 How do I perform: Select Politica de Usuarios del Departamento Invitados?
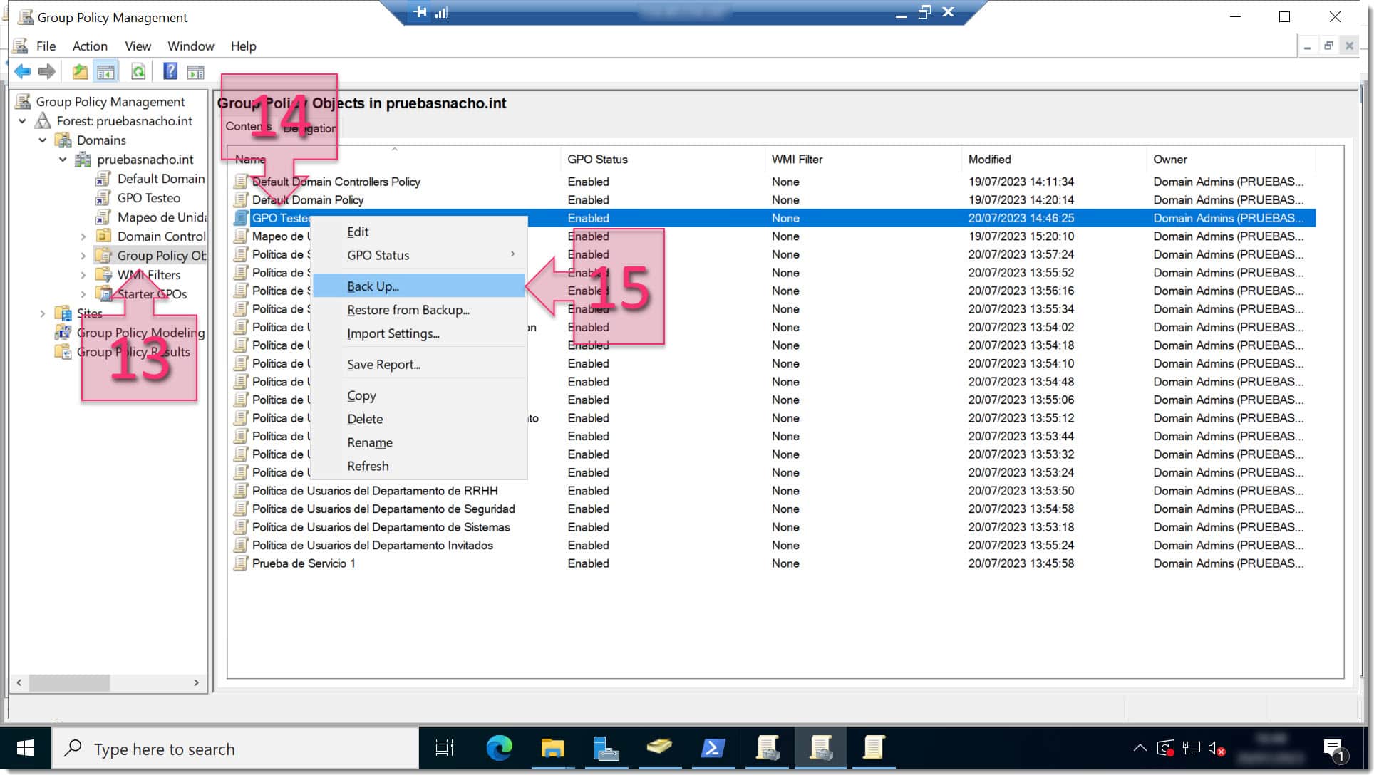[773, 546]
